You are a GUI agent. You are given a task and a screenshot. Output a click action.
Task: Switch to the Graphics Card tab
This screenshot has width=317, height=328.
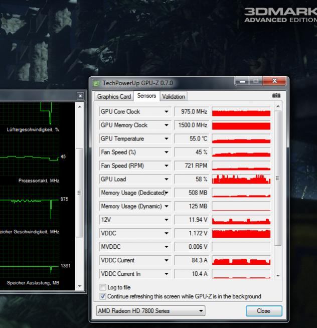click(114, 97)
